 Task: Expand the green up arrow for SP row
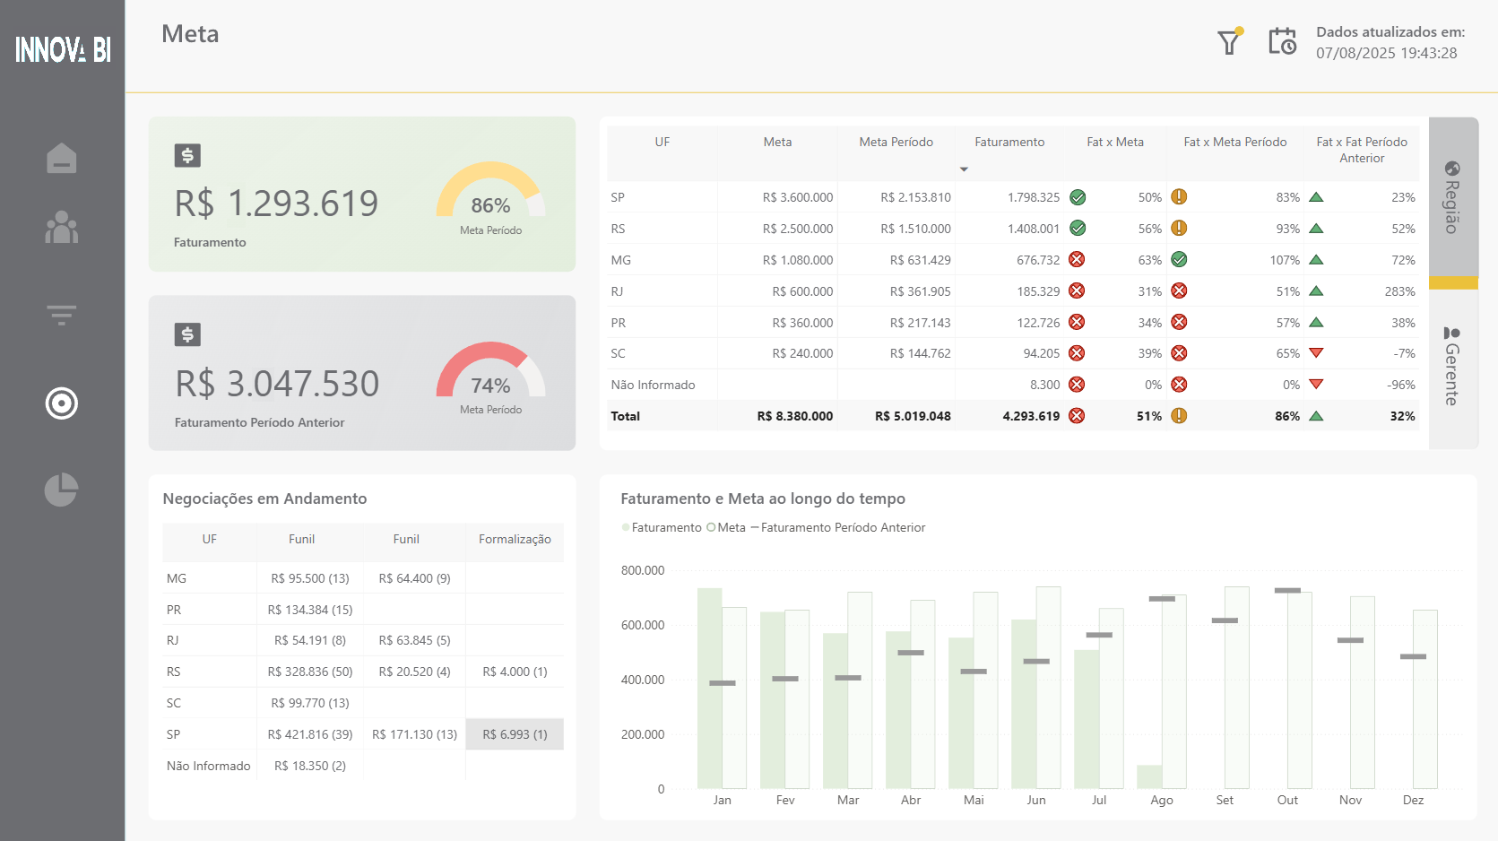tap(1317, 196)
